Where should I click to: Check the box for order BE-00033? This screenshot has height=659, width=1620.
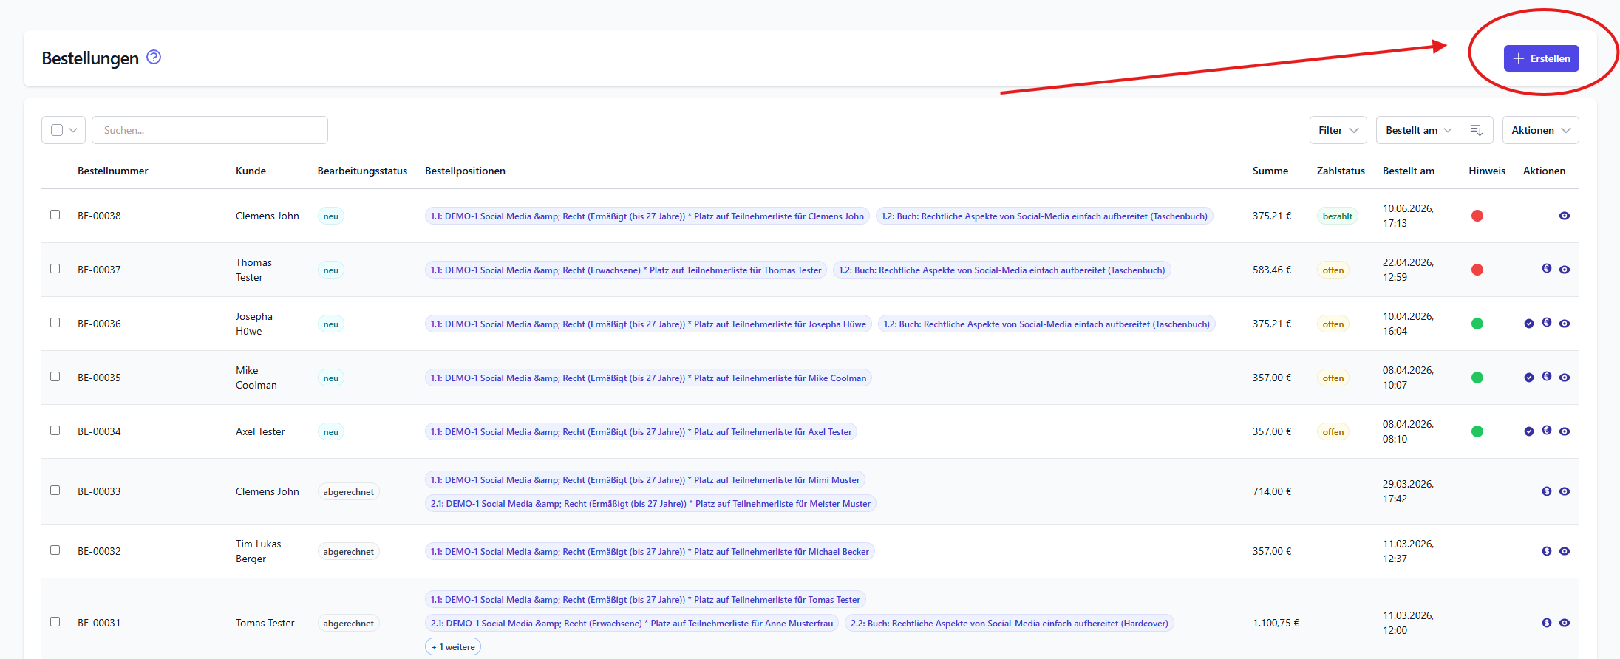click(x=55, y=491)
